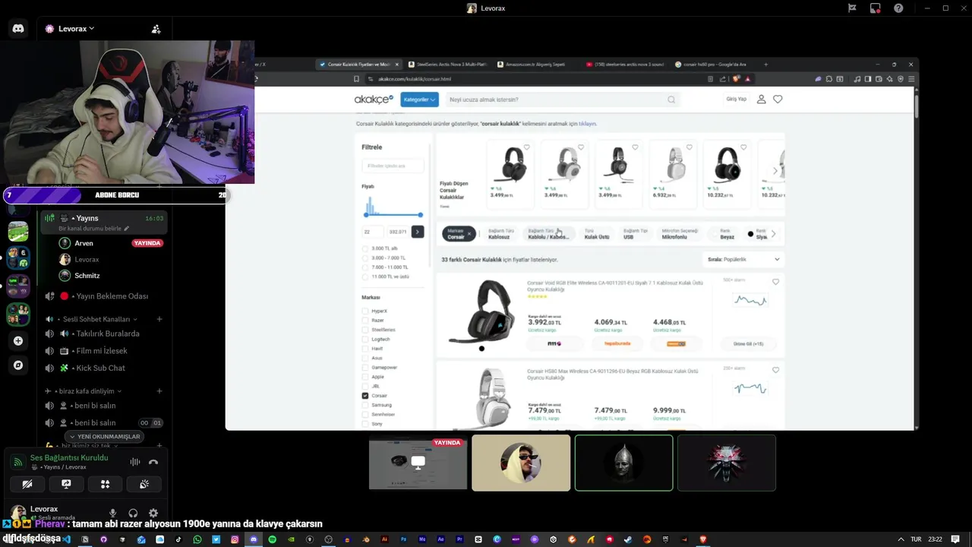Viewport: 972px width, 547px height.
Task: Check the Logitech brand checkbox
Action: [x=365, y=340]
